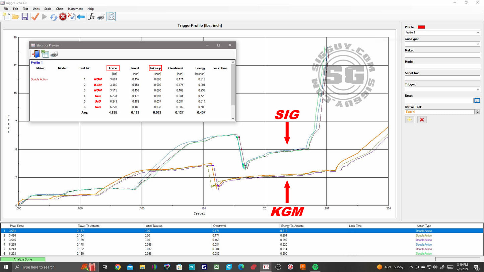The image size is (484, 272).
Task: Save with the floppy disk icon
Action: click(x=25, y=16)
